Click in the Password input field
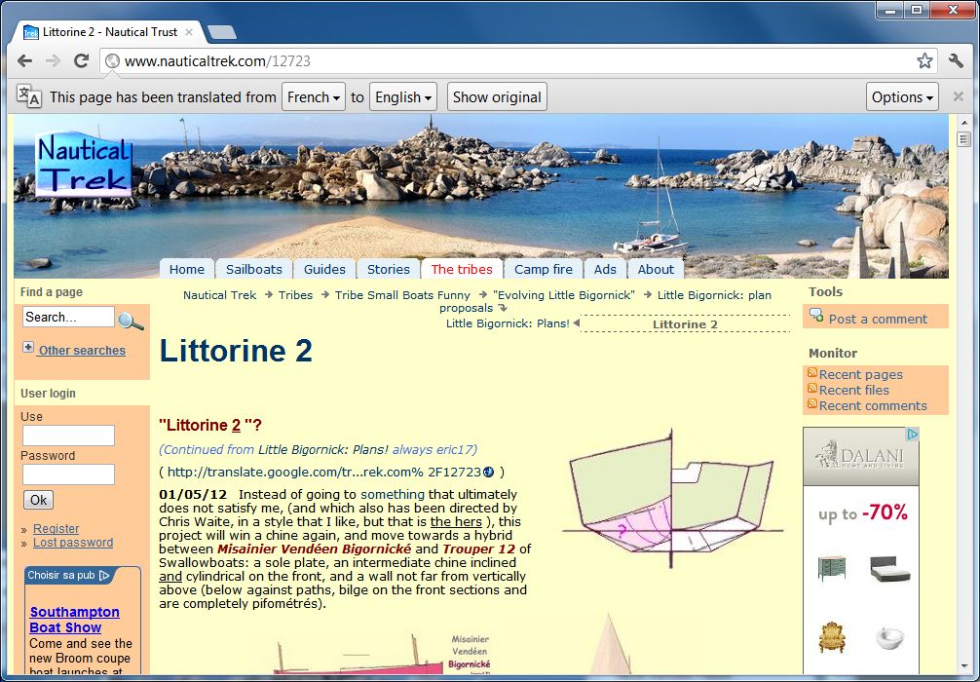The height and width of the screenshot is (682, 980). (x=68, y=474)
